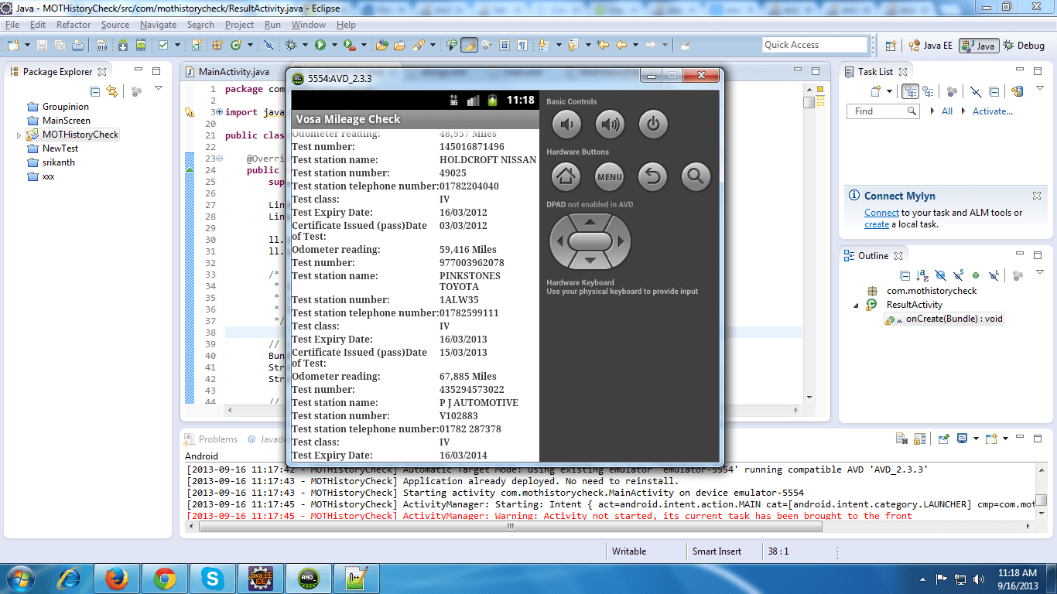1057x594 pixels.
Task: Click the emulator Back hardware button
Action: (653, 177)
